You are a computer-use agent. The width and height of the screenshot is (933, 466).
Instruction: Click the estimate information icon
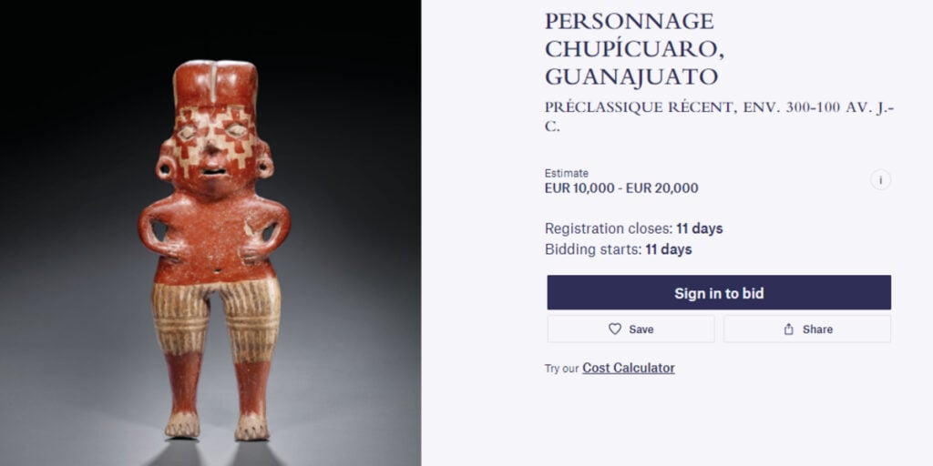[x=880, y=180]
